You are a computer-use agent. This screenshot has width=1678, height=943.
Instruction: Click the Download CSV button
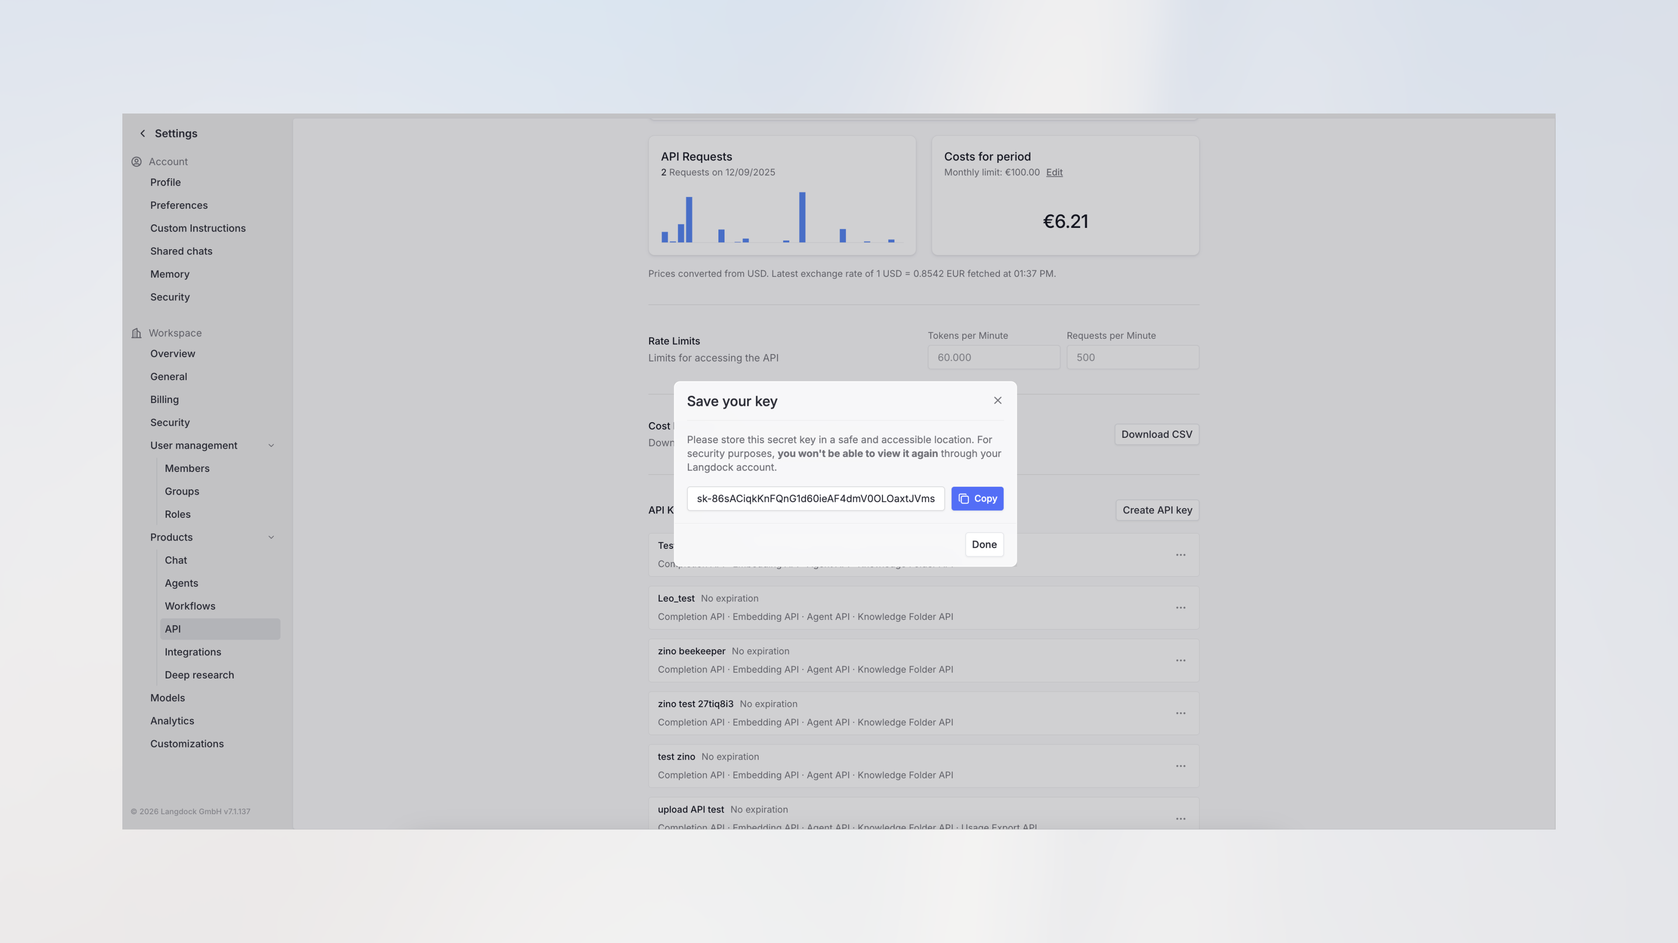1156,435
